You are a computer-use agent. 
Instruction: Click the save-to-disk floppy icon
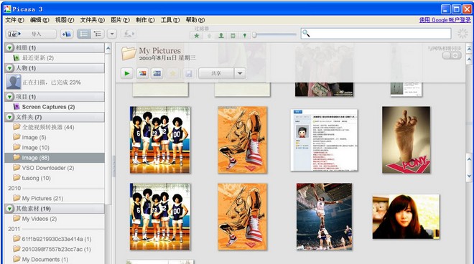[x=188, y=73]
